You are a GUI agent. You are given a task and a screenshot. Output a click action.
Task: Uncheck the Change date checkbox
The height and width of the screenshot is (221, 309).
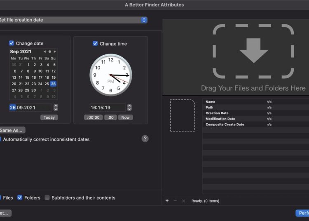tap(12, 43)
